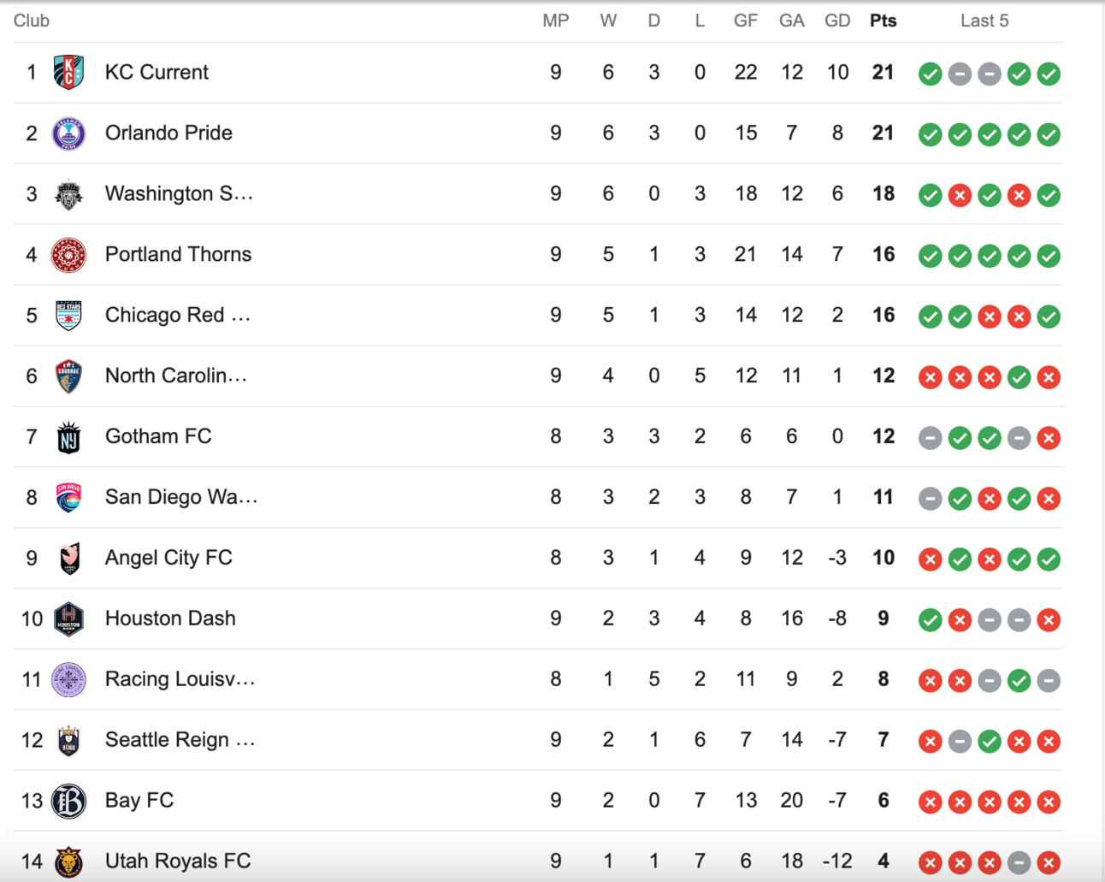Click the Portland Thorns rose crest
The width and height of the screenshot is (1105, 882).
[68, 255]
